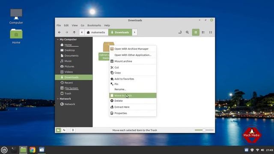Collapse the My Computer section
Screen dimensions: 274x154
click(58, 39)
